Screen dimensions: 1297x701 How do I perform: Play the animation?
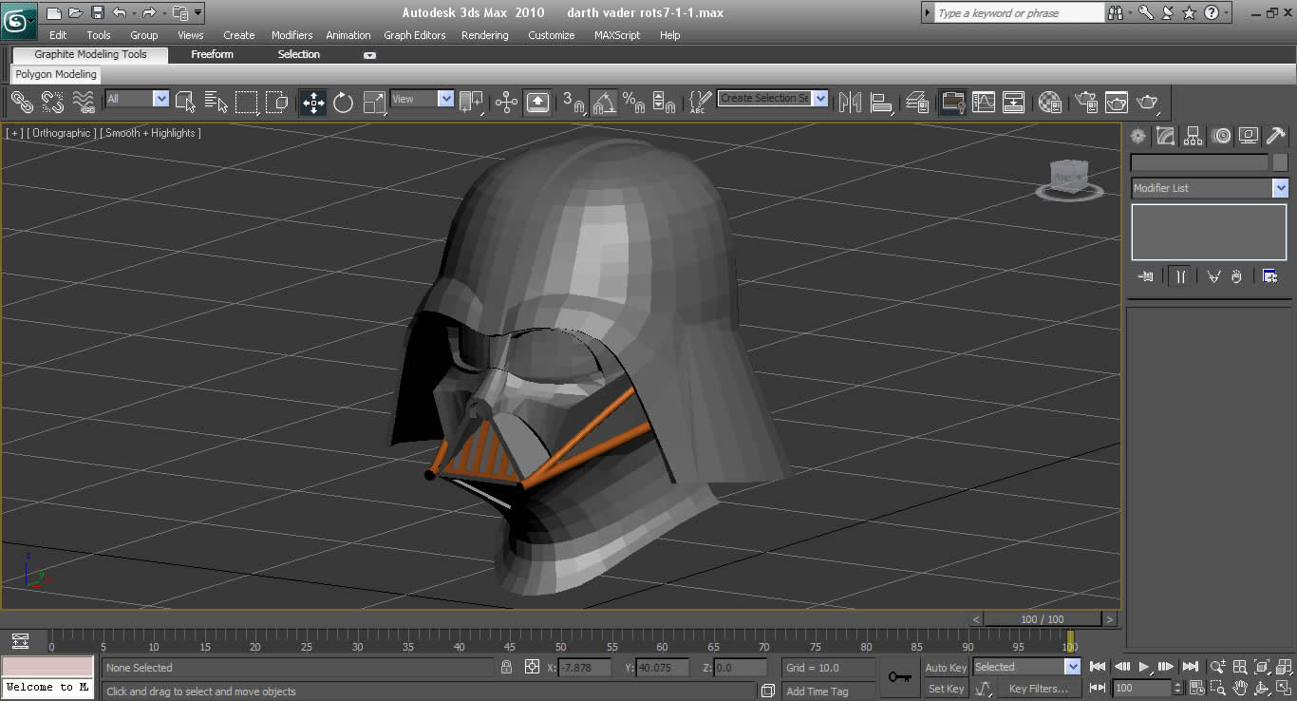(1144, 667)
